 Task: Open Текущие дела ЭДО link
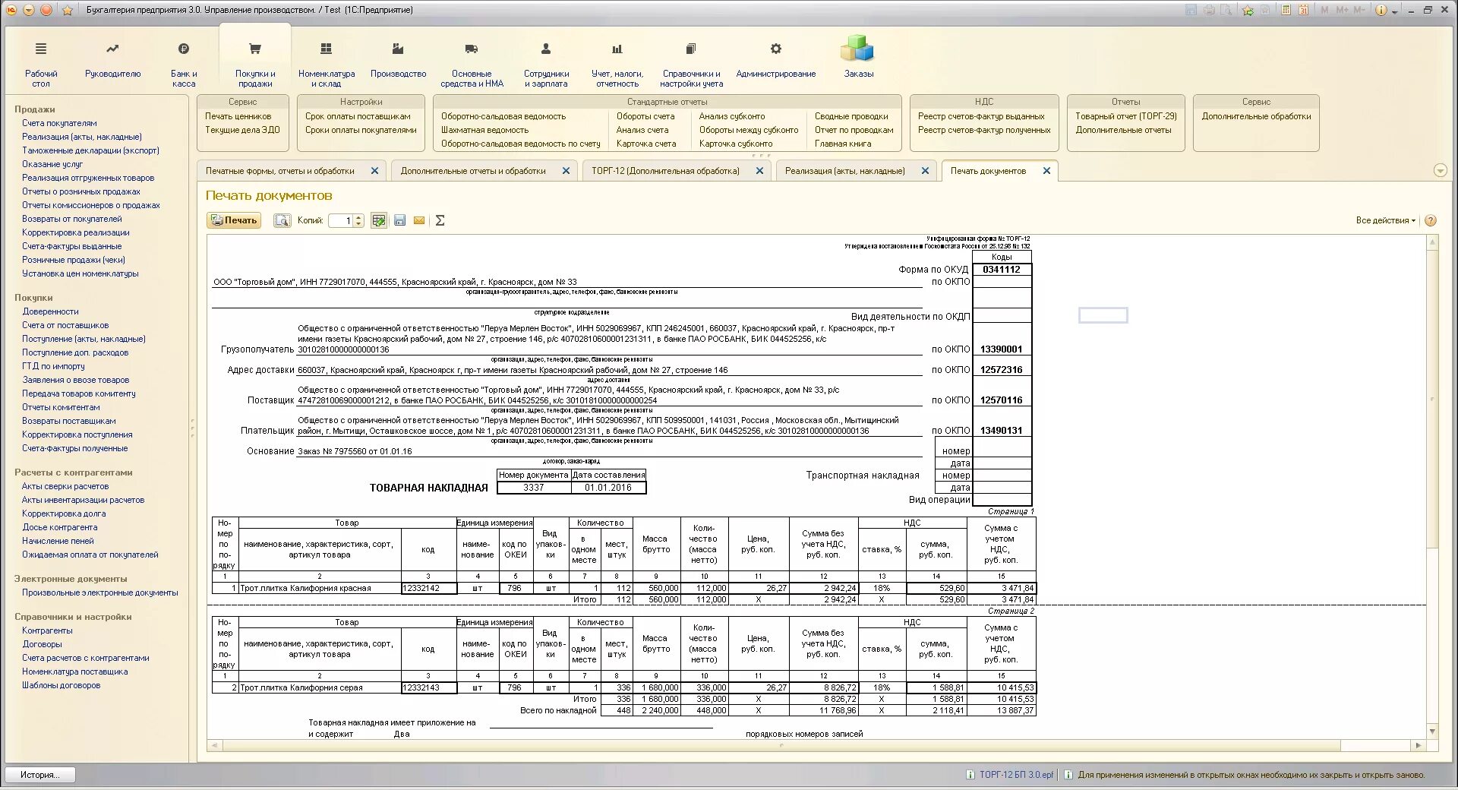pos(242,130)
